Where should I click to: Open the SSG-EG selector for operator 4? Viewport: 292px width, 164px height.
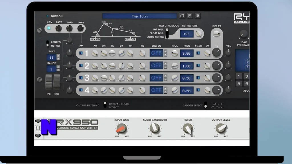pyautogui.click(x=156, y=90)
